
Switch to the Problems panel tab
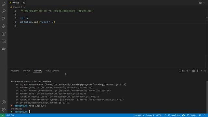15,71
